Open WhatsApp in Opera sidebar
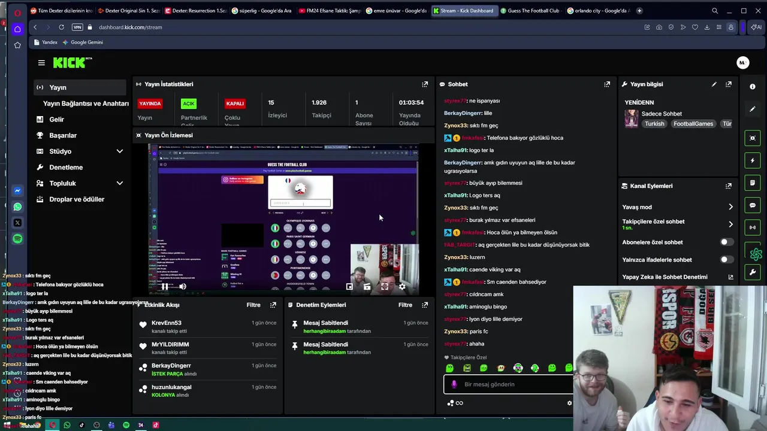Screen dimensions: 767x431 point(17,207)
